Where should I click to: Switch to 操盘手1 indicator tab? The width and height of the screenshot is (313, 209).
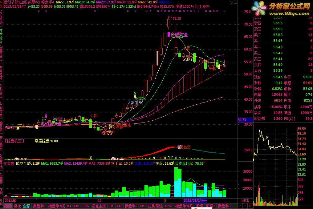[x=39, y=206]
